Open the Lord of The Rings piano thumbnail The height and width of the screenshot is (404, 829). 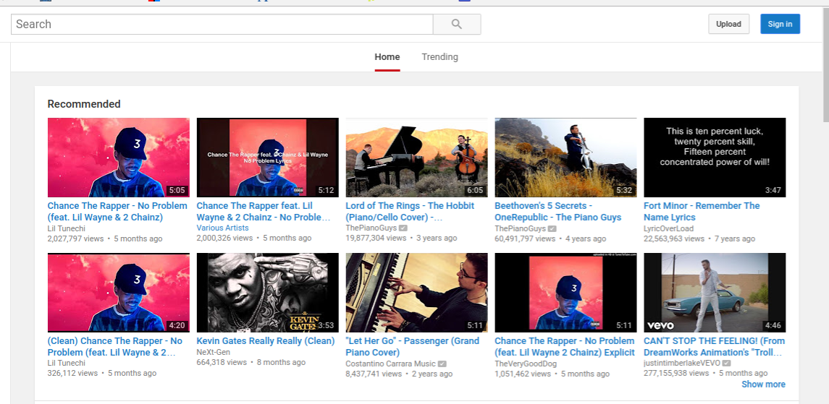[416, 157]
